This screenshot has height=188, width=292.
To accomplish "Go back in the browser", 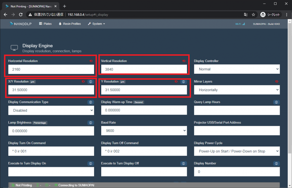I will click(5, 15).
